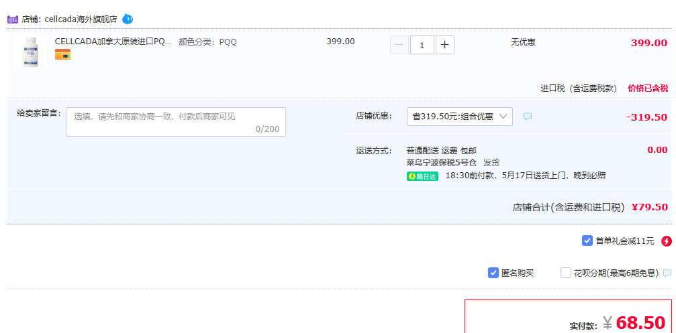The image size is (676, 333).
Task: Uncheck 首单礼金减11元 checkbox
Action: (587, 241)
